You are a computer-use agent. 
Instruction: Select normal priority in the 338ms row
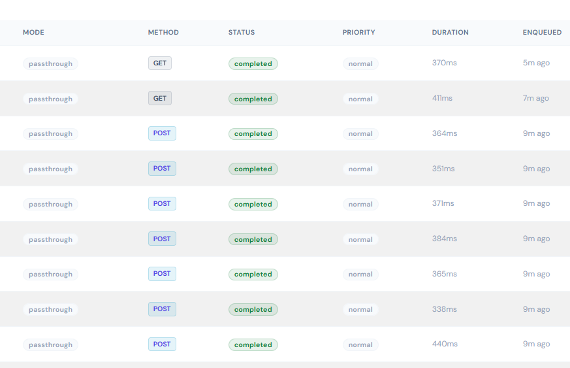(360, 309)
